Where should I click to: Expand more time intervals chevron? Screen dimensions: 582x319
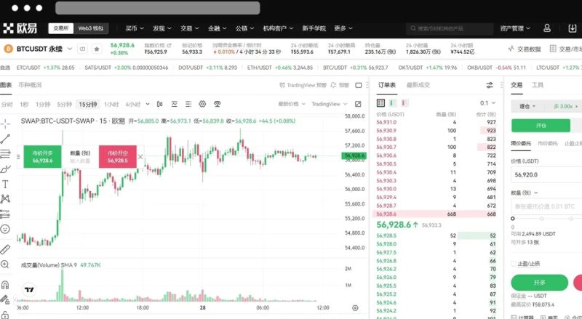click(x=148, y=104)
